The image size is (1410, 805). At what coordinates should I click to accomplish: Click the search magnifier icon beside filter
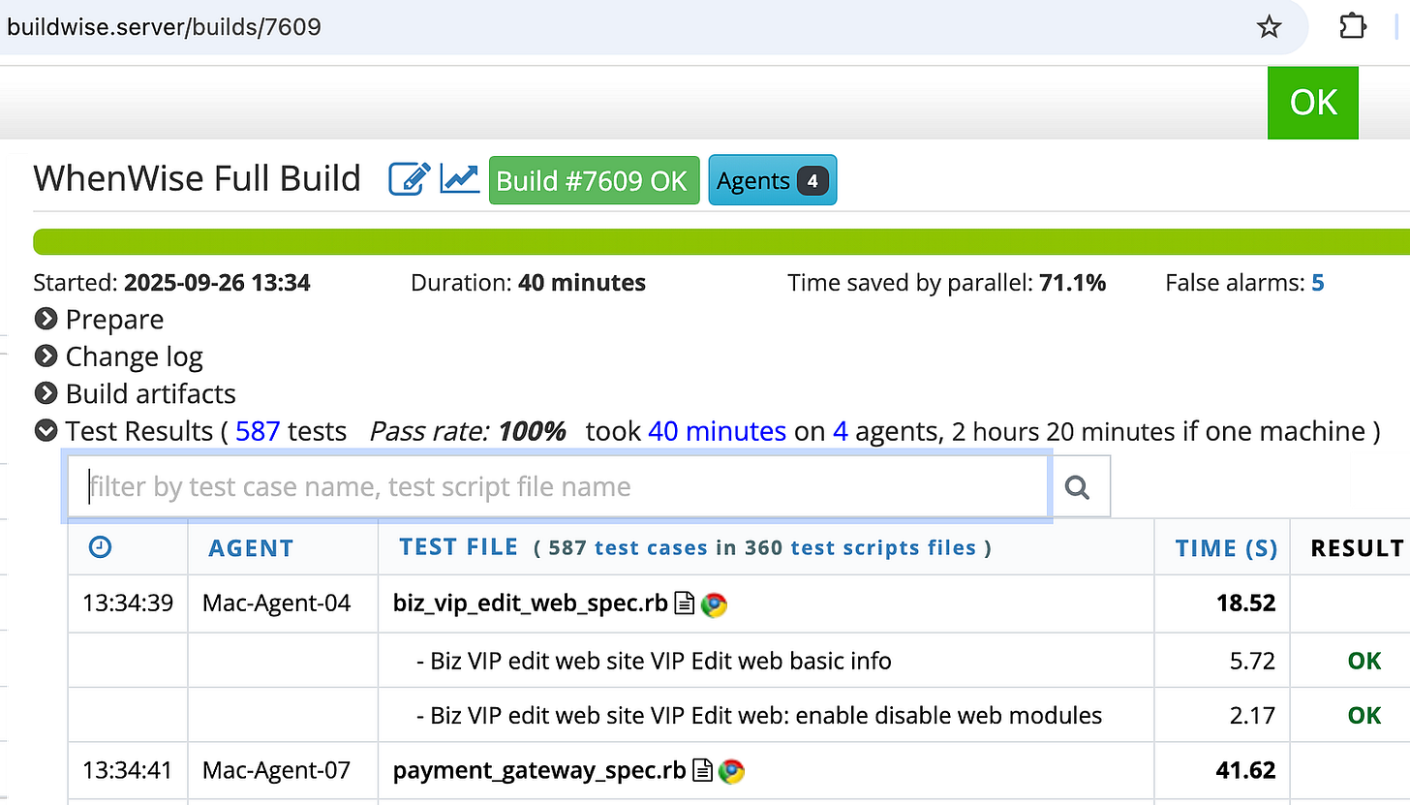point(1078,486)
